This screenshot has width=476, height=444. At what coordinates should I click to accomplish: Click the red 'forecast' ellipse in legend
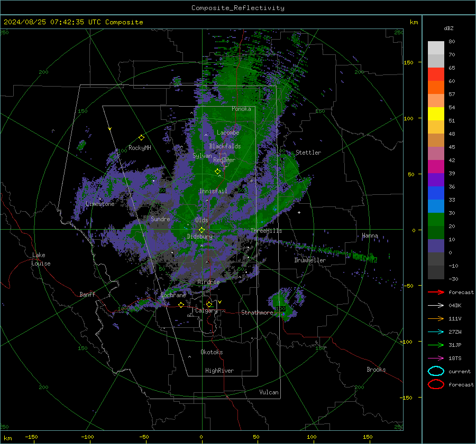[x=436, y=384]
